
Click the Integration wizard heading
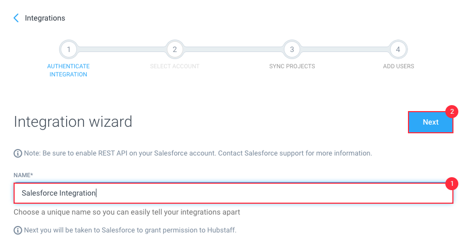73,122
